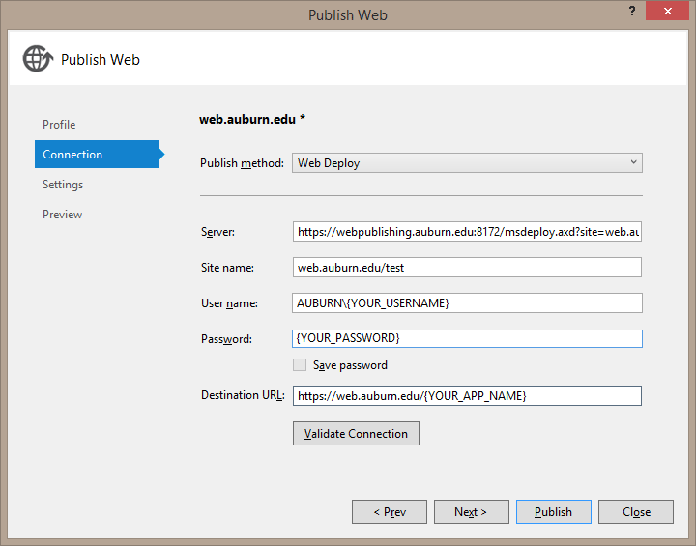Dismiss the dialog with Close button
The height and width of the screenshot is (546, 696).
635,512
